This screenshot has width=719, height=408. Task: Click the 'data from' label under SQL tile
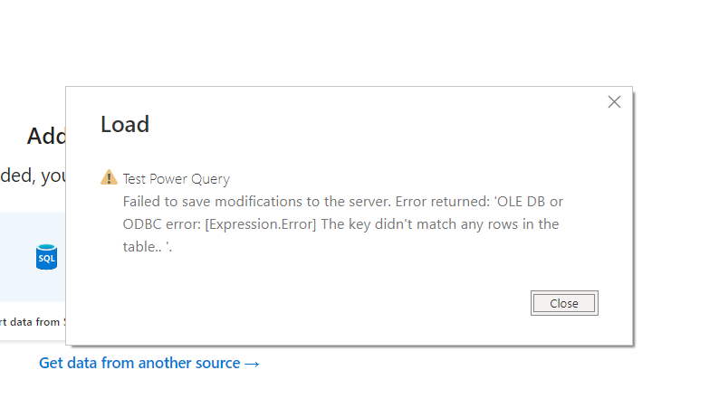[33, 322]
